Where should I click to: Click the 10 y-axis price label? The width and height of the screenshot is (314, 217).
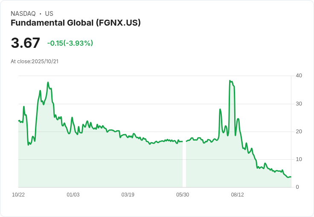click(299, 159)
